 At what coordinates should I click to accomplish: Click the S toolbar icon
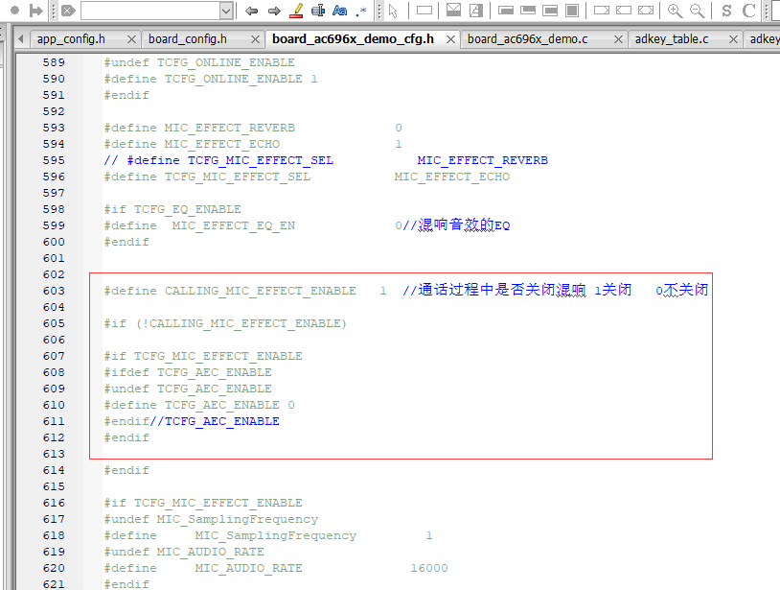click(726, 11)
